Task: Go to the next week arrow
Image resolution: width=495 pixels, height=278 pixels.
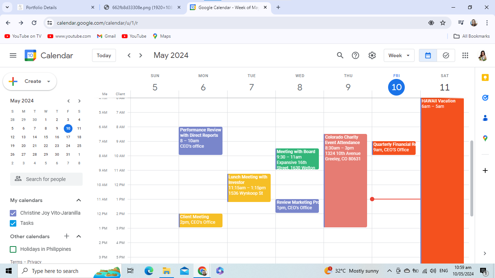Action: [141, 55]
